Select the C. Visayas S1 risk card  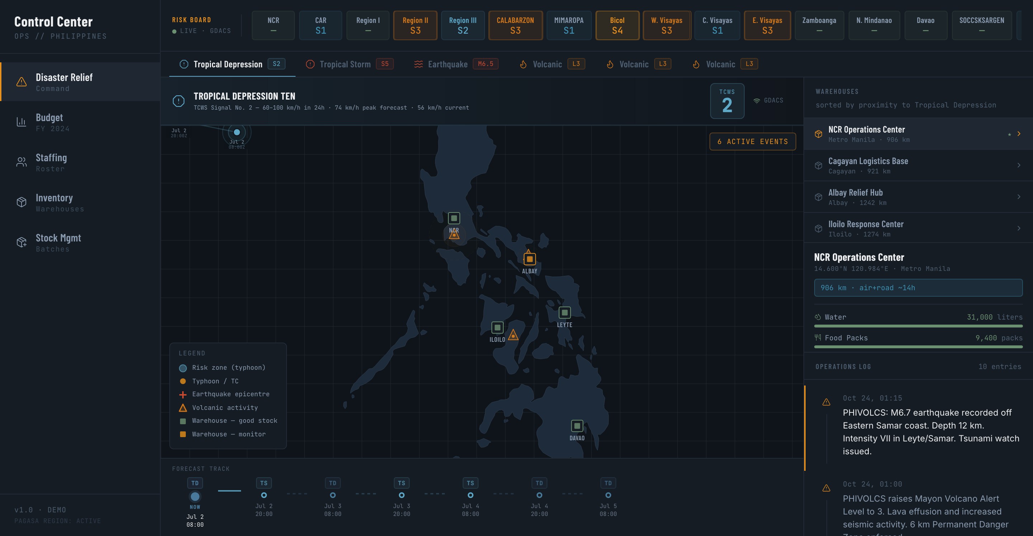coord(717,25)
